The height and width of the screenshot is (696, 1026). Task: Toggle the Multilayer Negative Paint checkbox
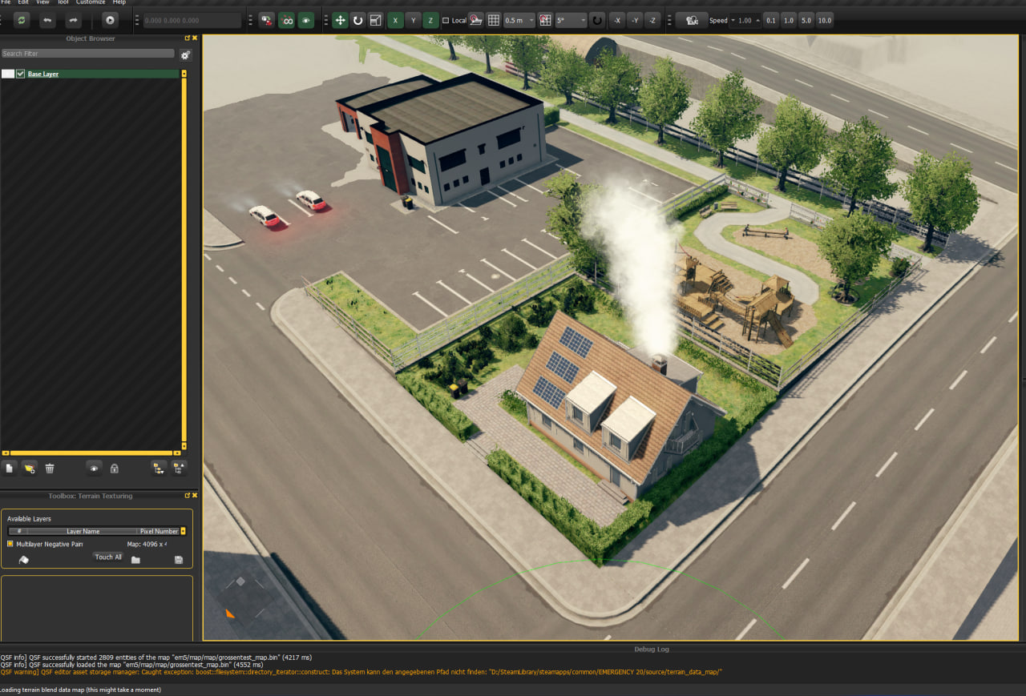coord(10,544)
